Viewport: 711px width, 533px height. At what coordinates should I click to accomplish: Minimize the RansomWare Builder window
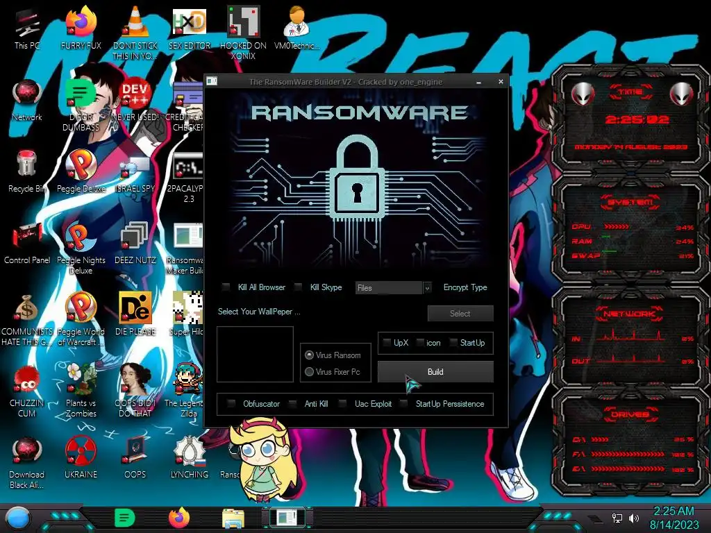coord(479,82)
